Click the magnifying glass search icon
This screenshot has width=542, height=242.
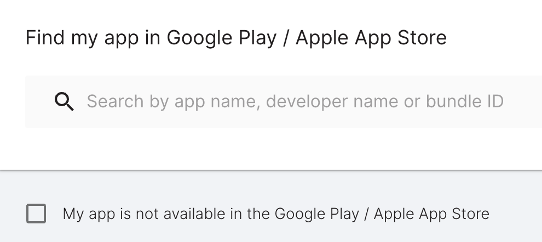tap(64, 102)
